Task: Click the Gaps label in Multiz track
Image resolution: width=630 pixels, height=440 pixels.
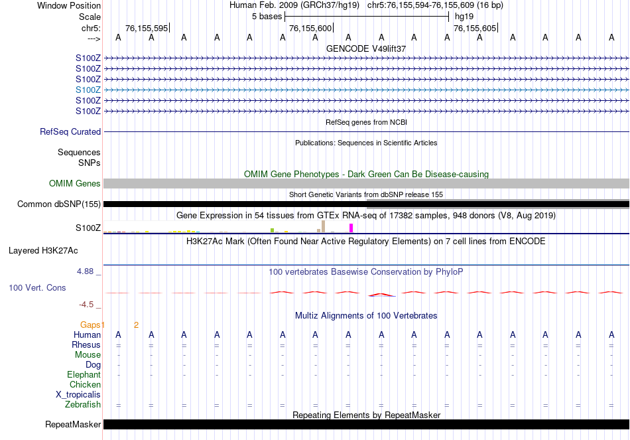Action: (x=90, y=325)
